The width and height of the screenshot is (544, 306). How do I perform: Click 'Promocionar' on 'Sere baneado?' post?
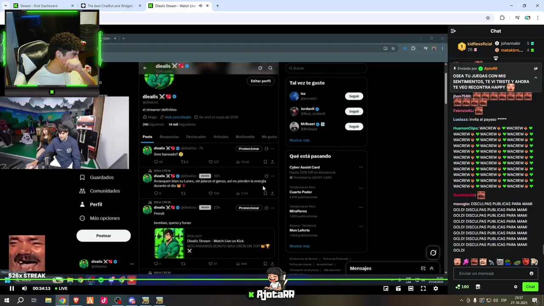(x=249, y=149)
